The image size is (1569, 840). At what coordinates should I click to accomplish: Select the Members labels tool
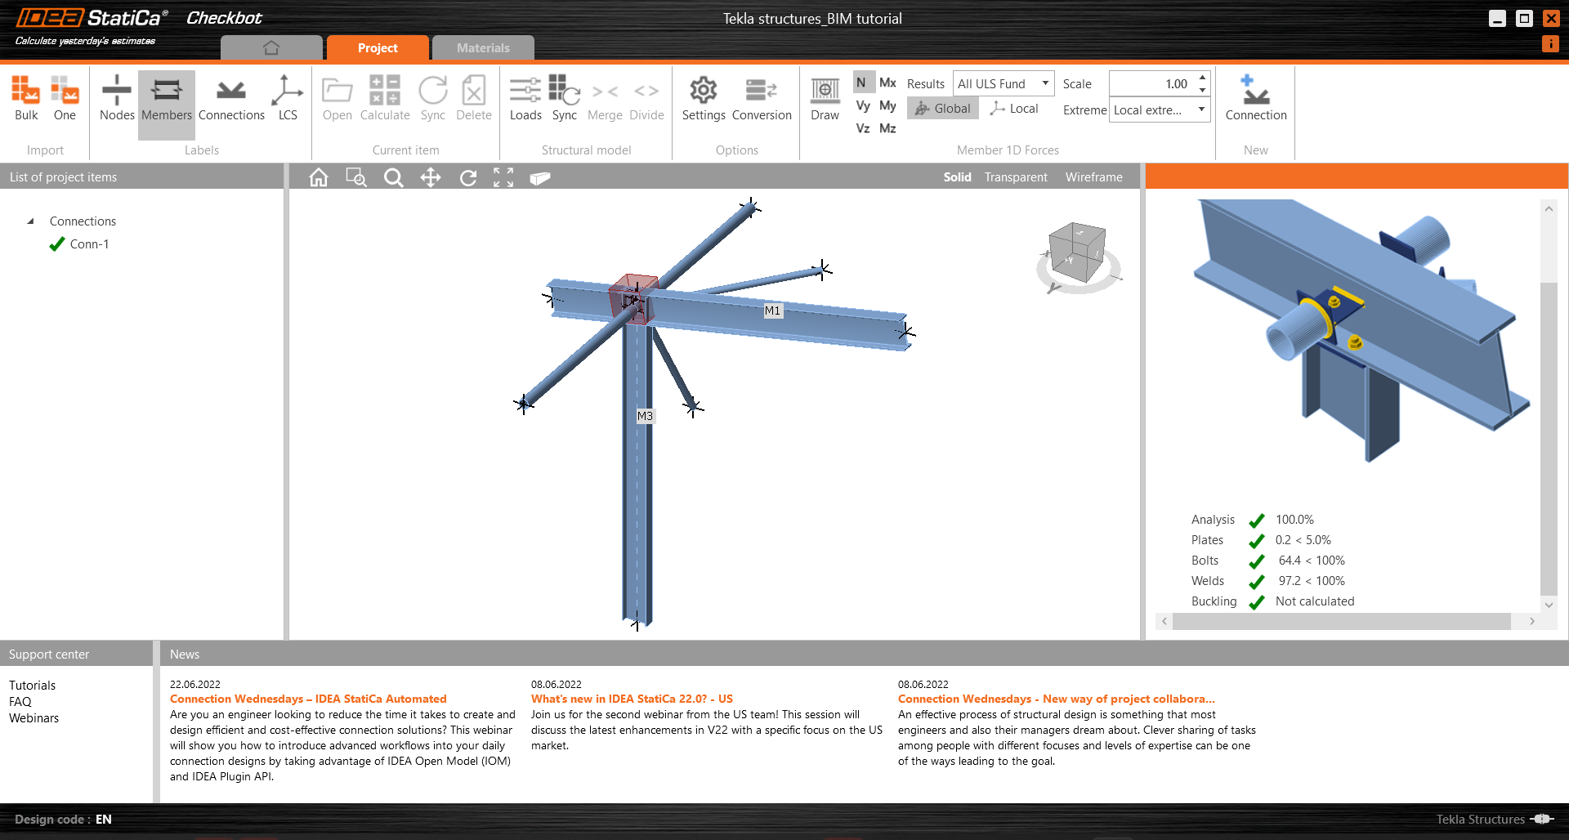(166, 98)
